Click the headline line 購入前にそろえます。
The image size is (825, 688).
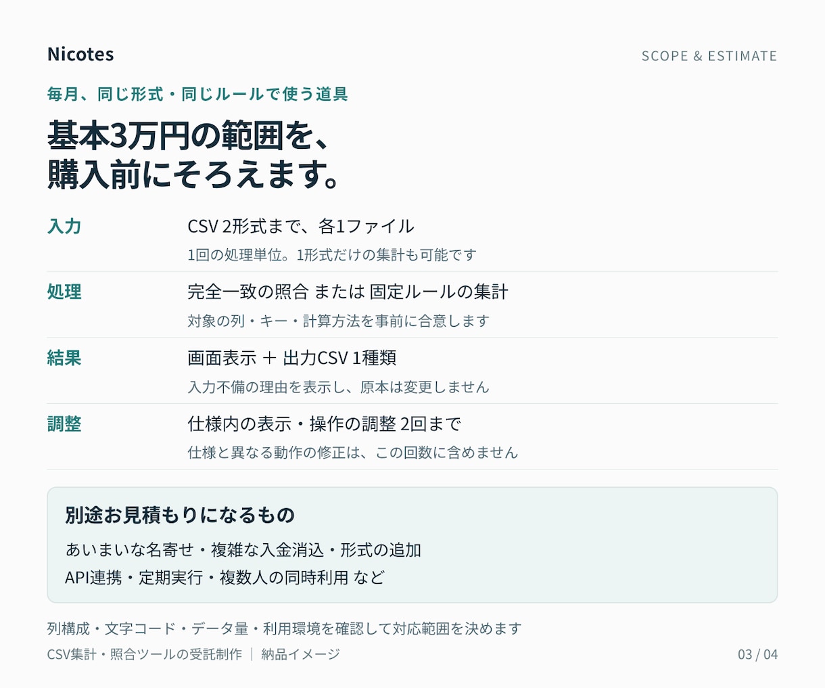[194, 175]
